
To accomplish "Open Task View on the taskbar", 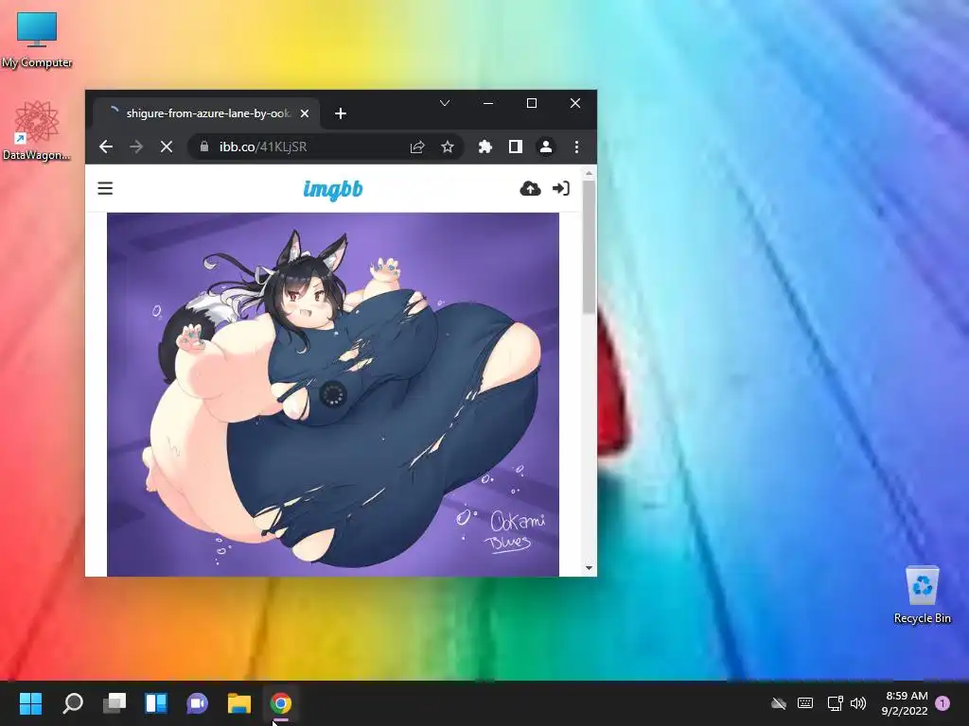I will point(115,703).
